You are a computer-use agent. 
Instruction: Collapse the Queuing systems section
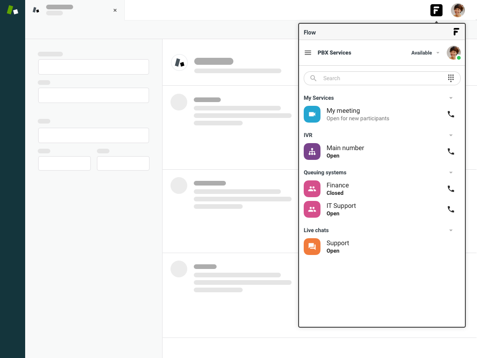point(450,172)
